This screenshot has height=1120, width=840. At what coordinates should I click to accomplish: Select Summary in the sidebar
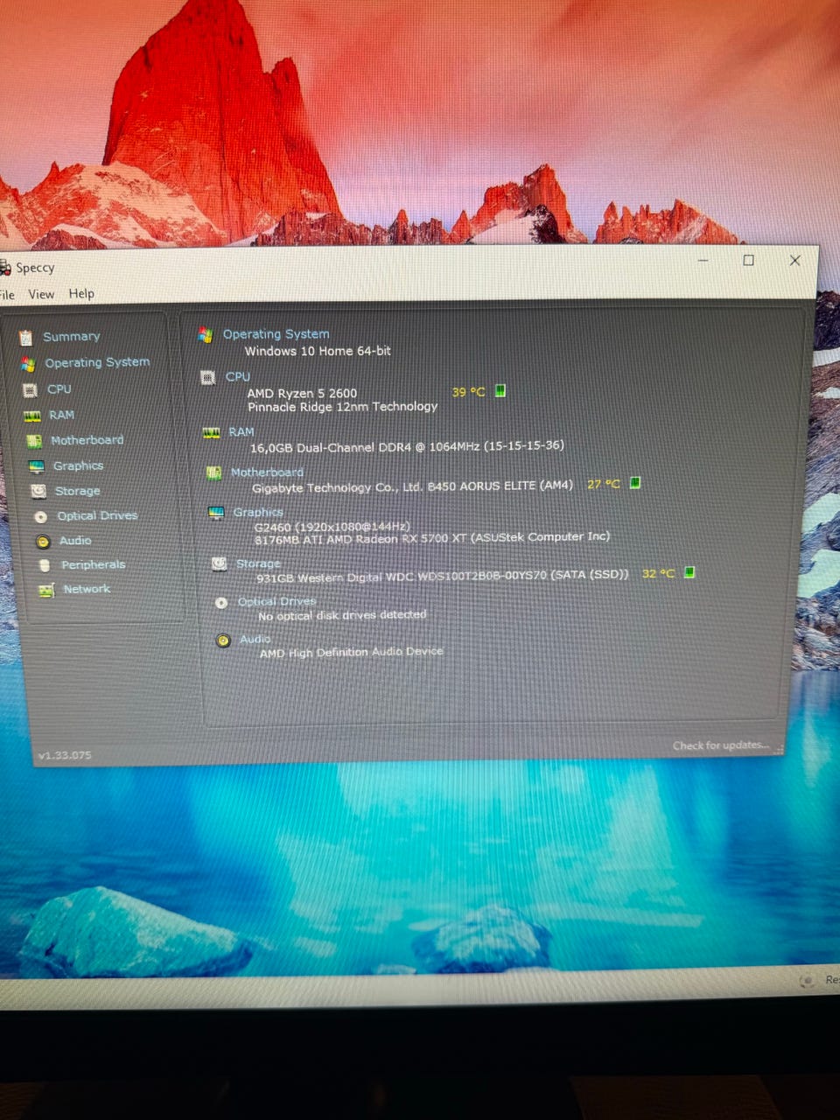tap(72, 337)
